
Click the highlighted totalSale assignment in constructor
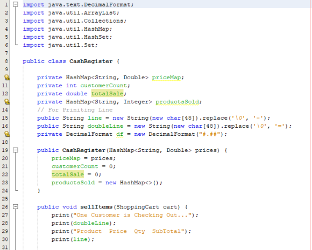point(68,175)
